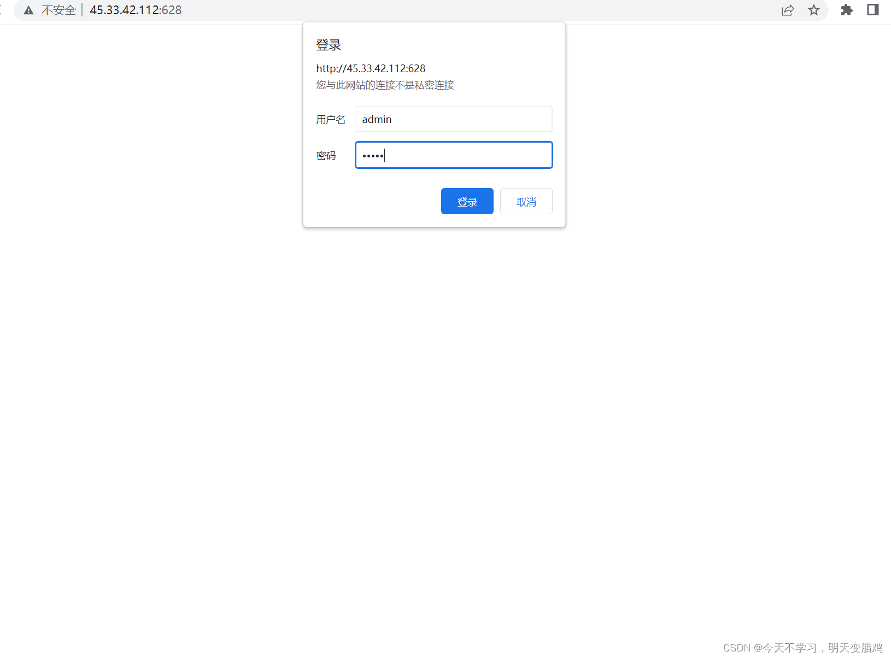Click the share icon in the toolbar
The width and height of the screenshot is (891, 658).
tap(787, 10)
